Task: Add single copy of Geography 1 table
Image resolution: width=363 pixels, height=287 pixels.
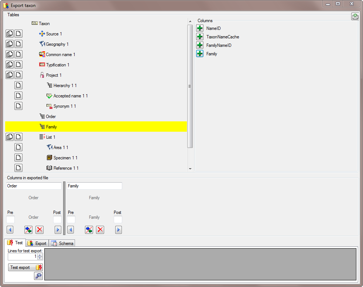Action: 18,44
